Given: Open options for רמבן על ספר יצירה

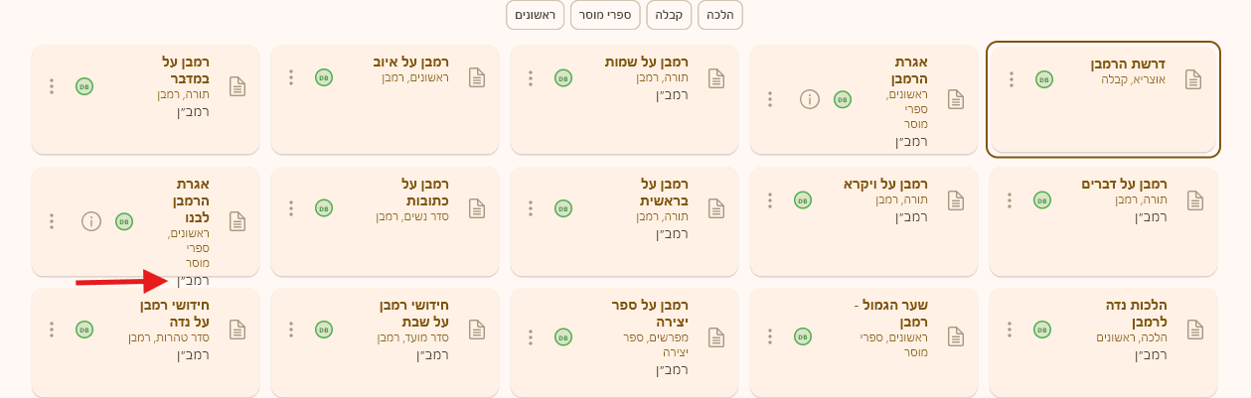Looking at the screenshot, I should pos(531,336).
